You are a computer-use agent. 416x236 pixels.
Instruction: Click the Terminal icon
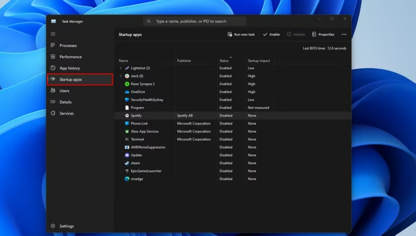click(x=127, y=139)
